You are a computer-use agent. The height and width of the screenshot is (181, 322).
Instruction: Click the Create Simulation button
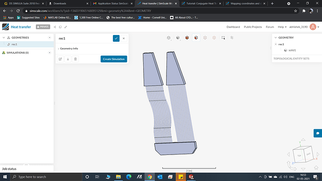[114, 59]
